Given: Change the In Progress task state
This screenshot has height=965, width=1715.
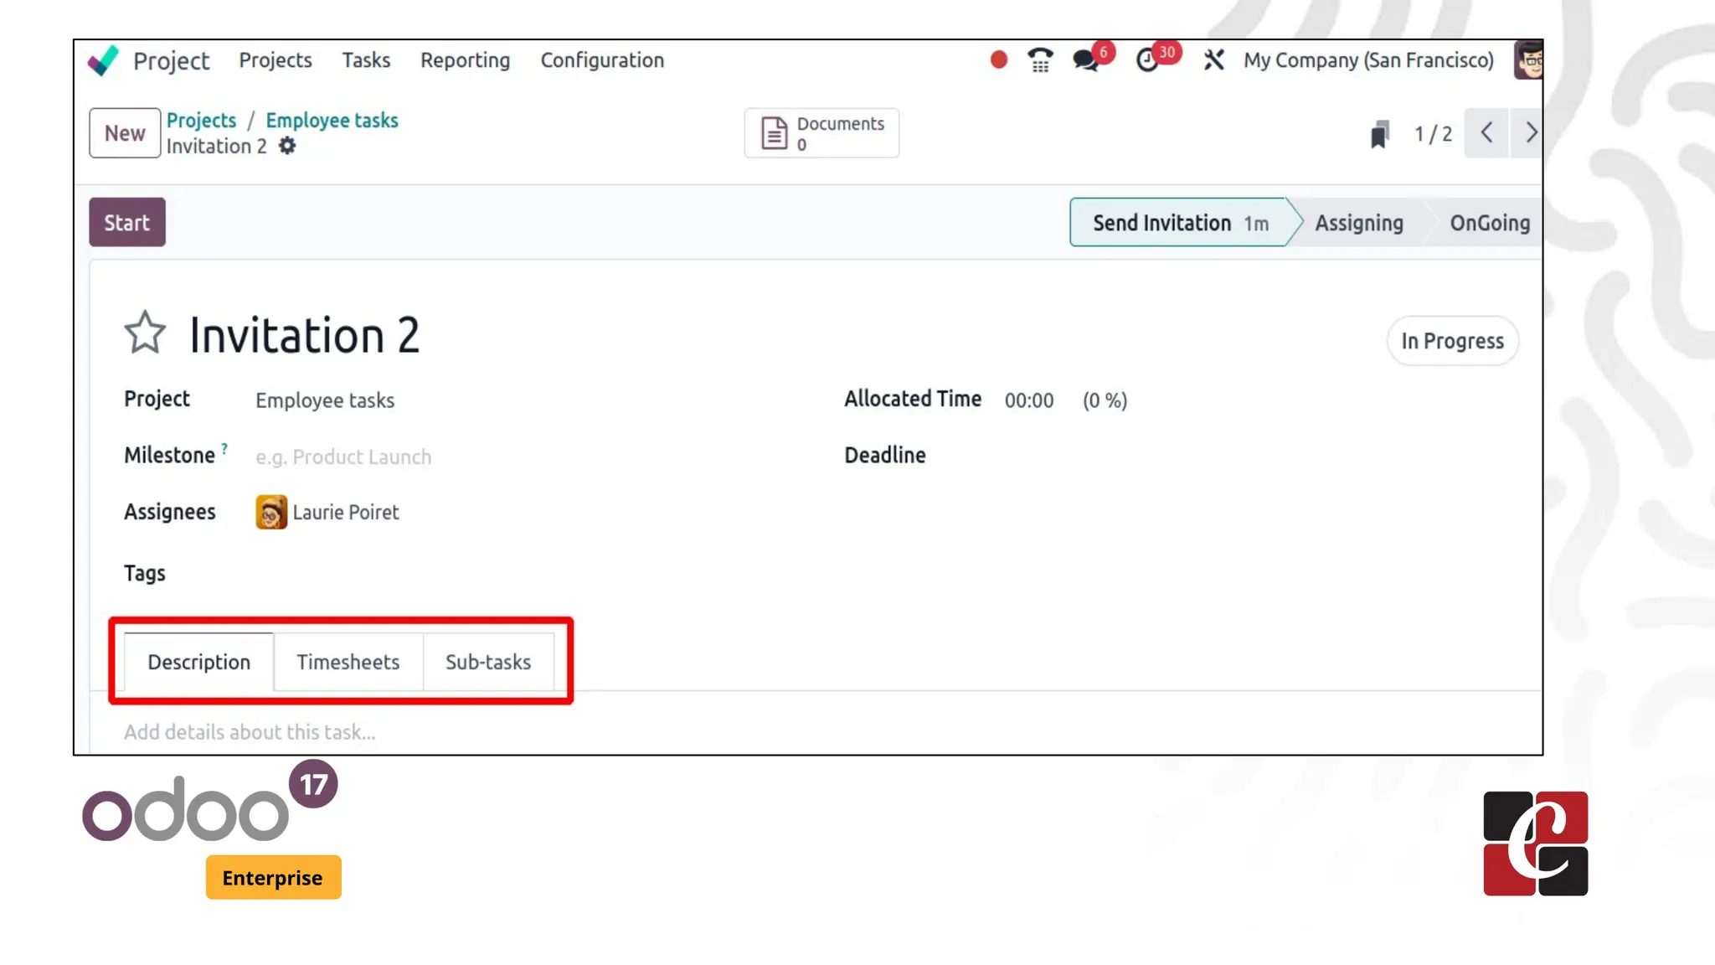Looking at the screenshot, I should click(1452, 341).
